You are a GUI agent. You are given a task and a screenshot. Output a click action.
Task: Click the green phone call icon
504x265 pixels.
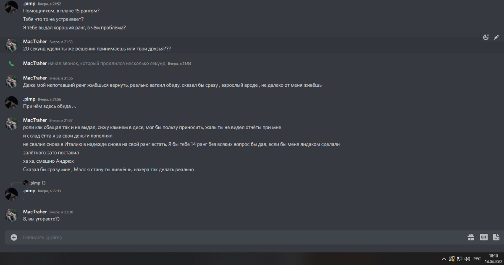(11, 64)
